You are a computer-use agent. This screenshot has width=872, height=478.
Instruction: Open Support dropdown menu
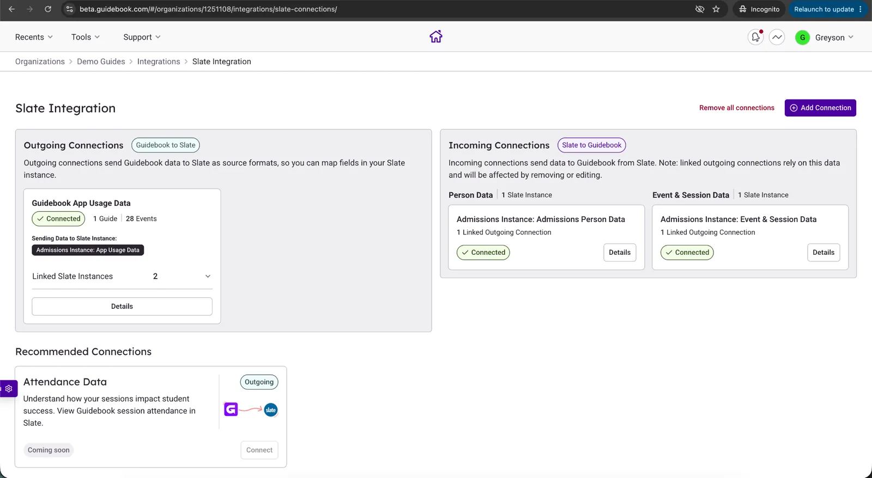(x=142, y=37)
